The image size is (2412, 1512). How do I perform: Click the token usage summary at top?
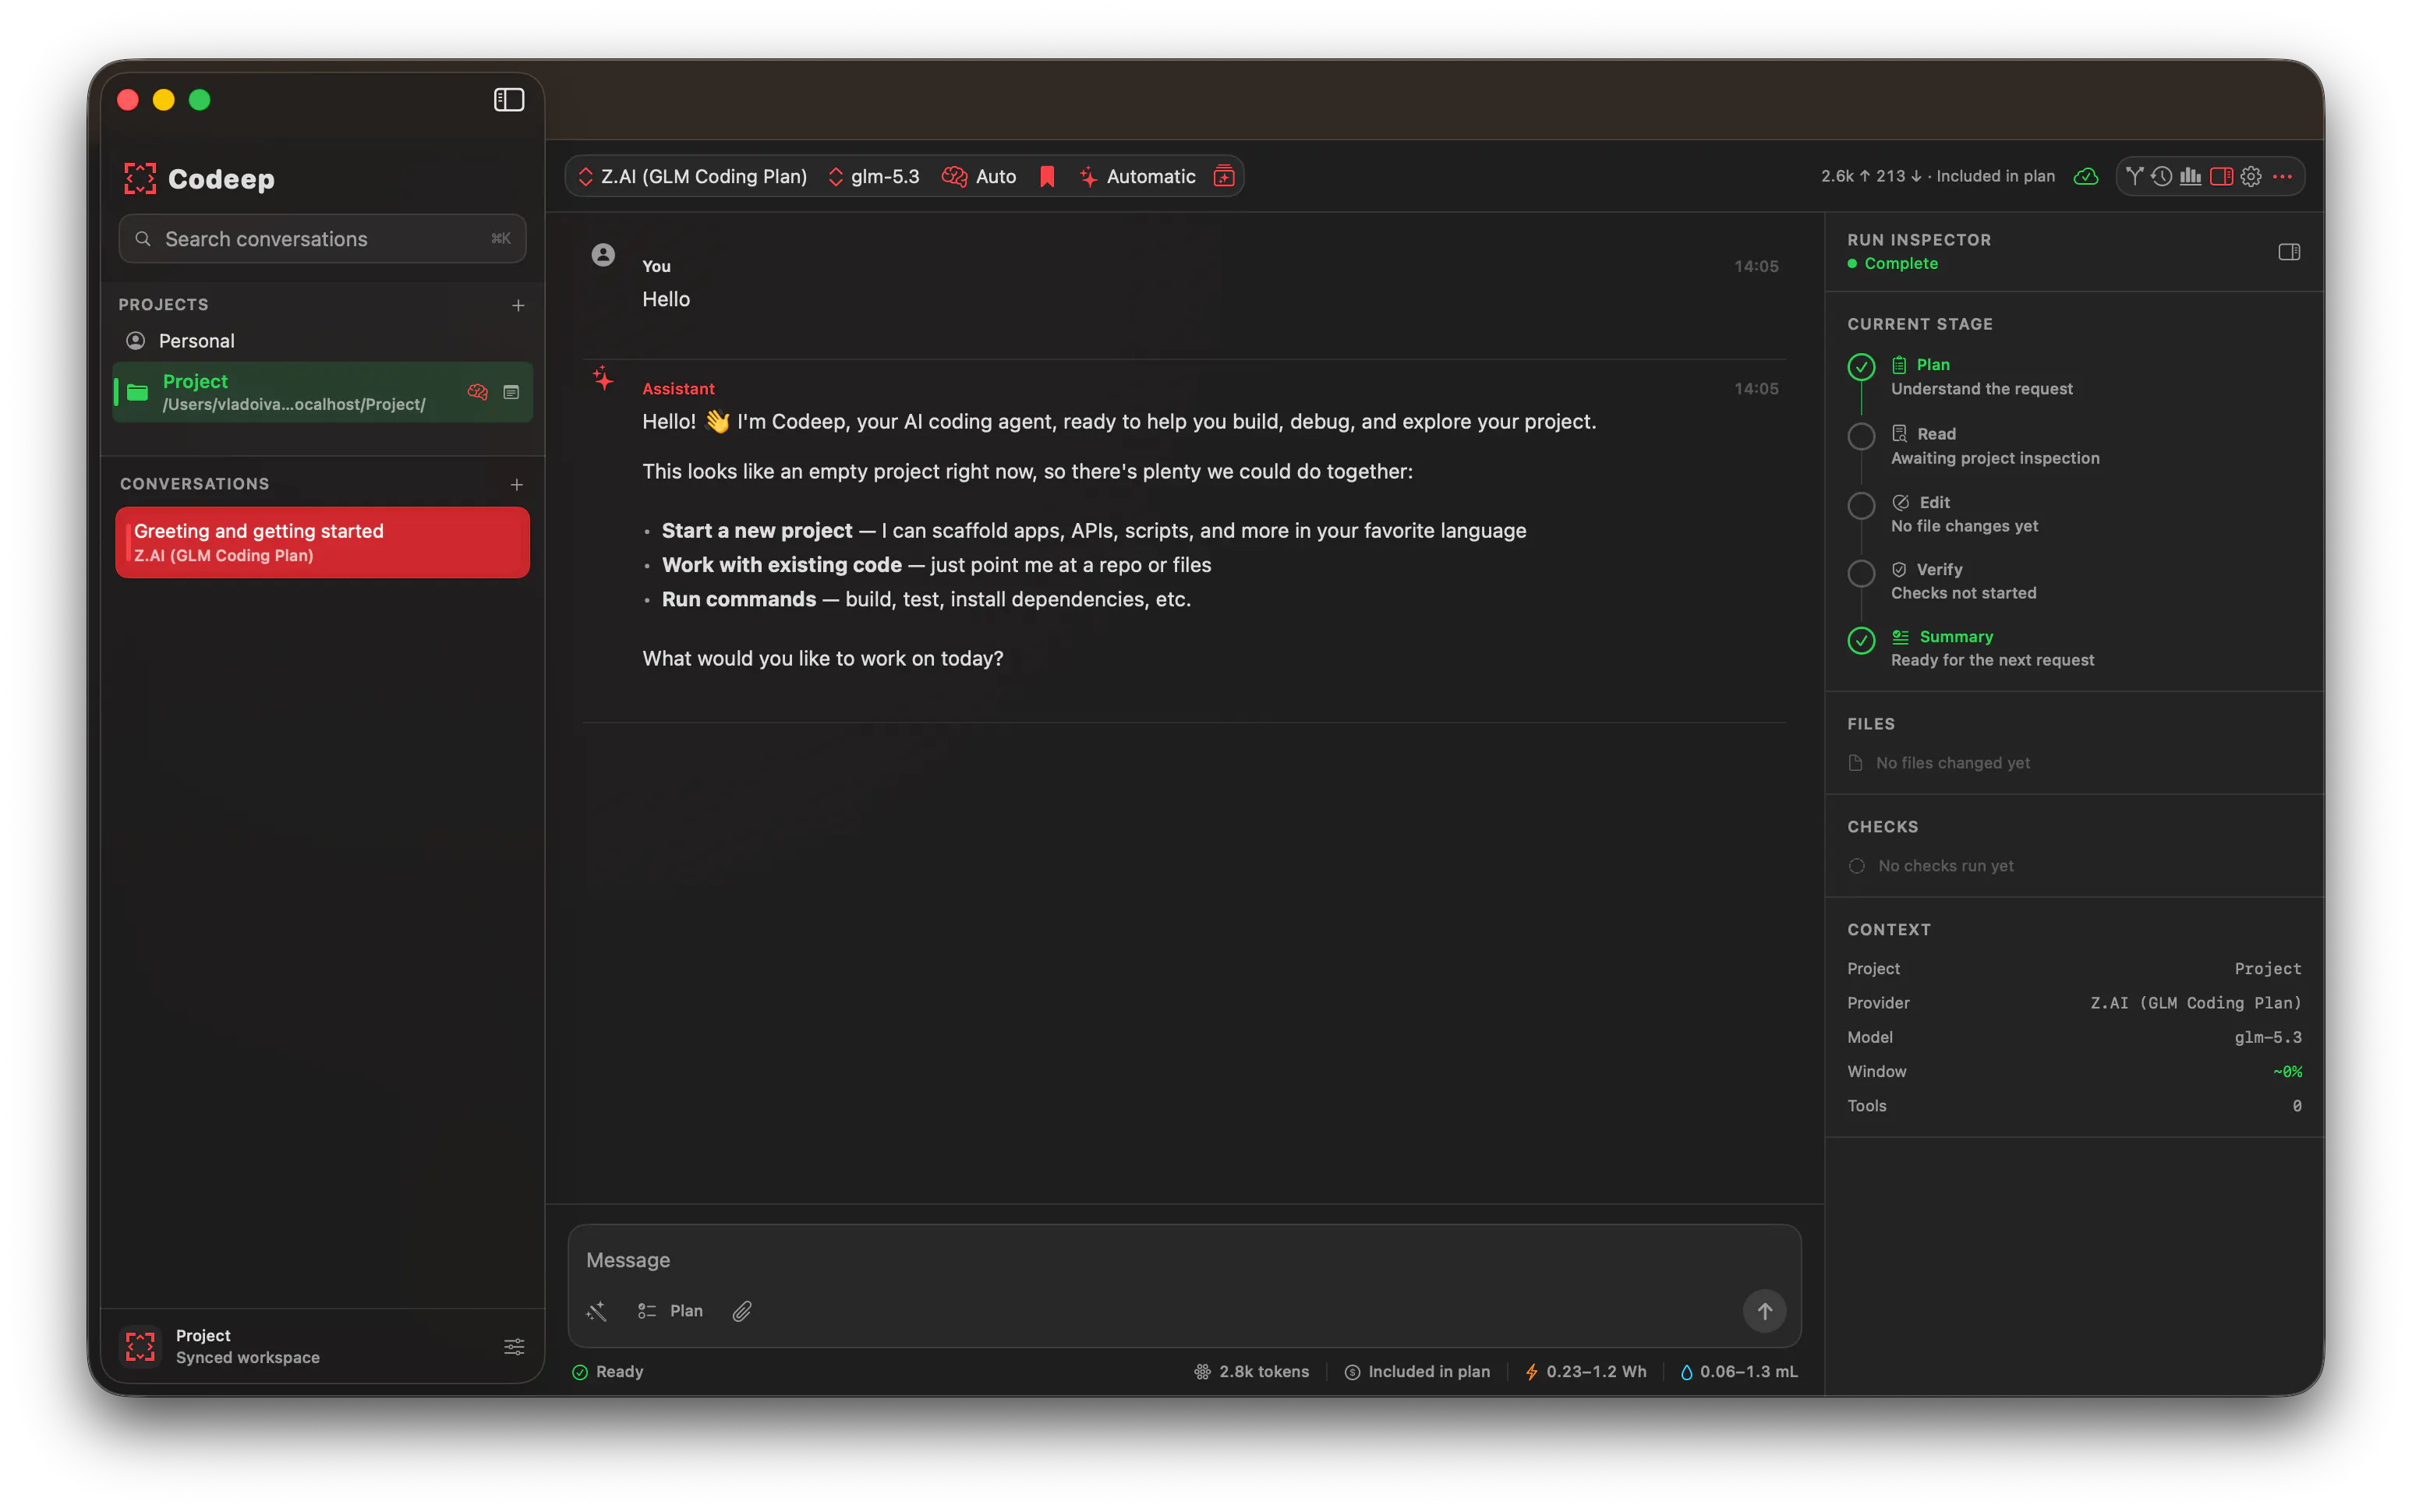tap(1938, 177)
